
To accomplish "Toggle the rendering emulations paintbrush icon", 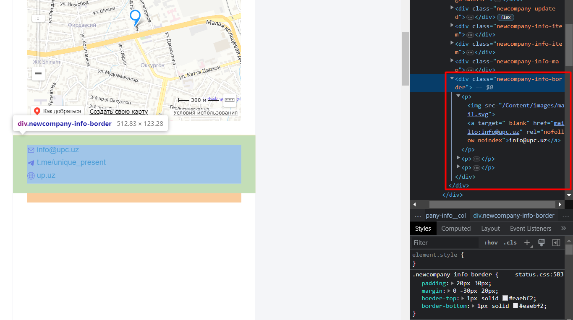I will click(542, 242).
